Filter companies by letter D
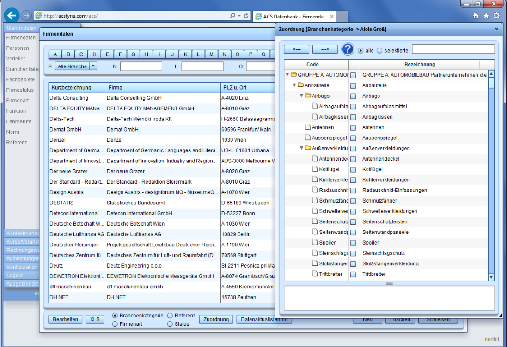 pyautogui.click(x=94, y=54)
